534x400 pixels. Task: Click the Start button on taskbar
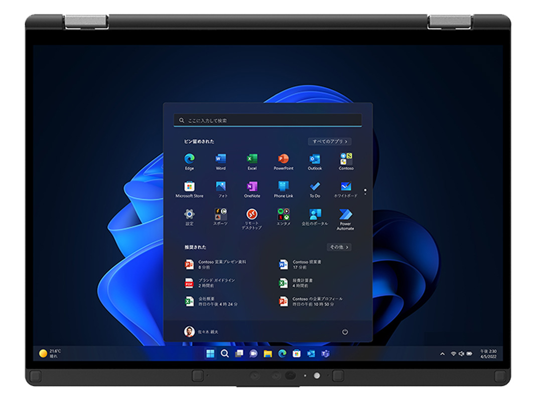pos(210,354)
